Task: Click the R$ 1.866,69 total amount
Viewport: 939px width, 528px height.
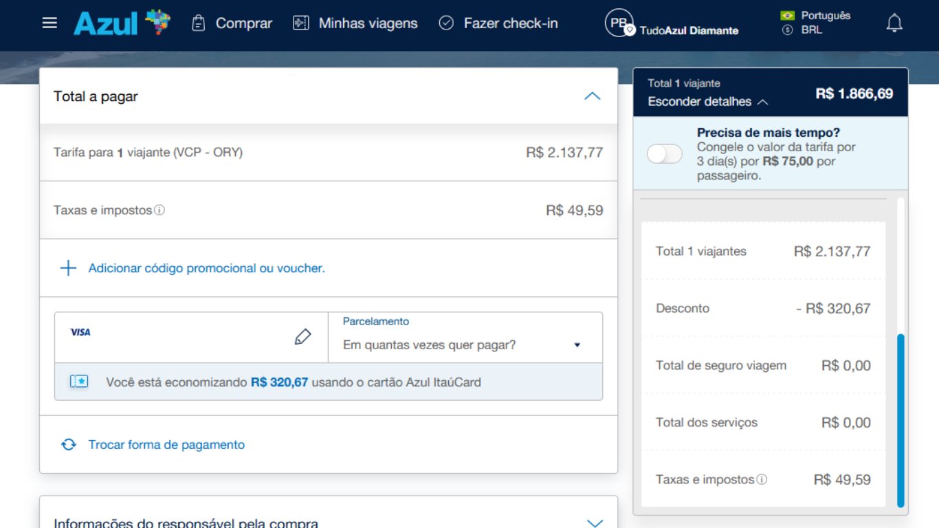Action: pyautogui.click(x=854, y=93)
